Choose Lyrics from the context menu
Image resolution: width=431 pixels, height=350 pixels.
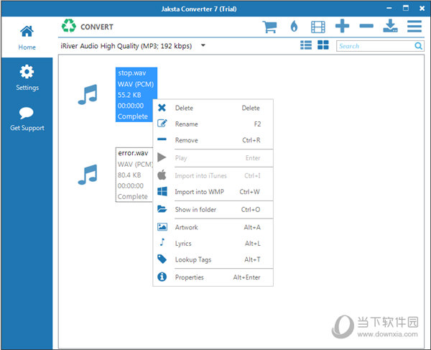[213, 244]
